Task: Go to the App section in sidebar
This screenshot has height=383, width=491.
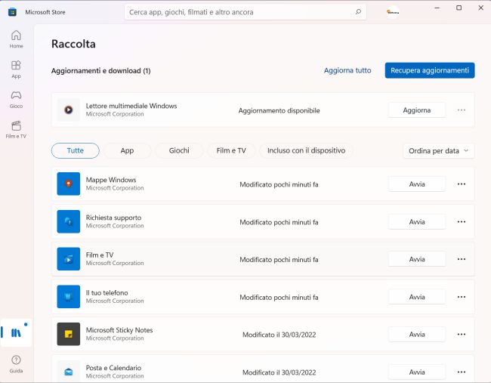Action: (x=16, y=69)
